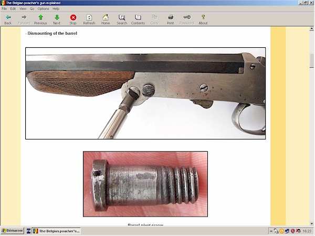
Task: Open the Options menu
Action: 43,8
